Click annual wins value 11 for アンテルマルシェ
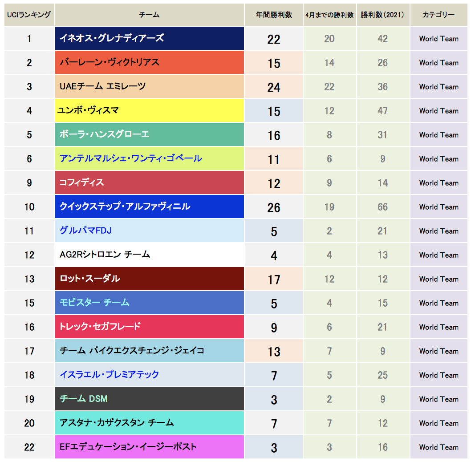 click(x=274, y=159)
